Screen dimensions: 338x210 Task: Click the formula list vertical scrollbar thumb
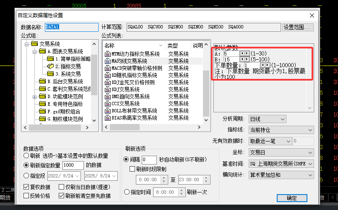click(x=206, y=93)
